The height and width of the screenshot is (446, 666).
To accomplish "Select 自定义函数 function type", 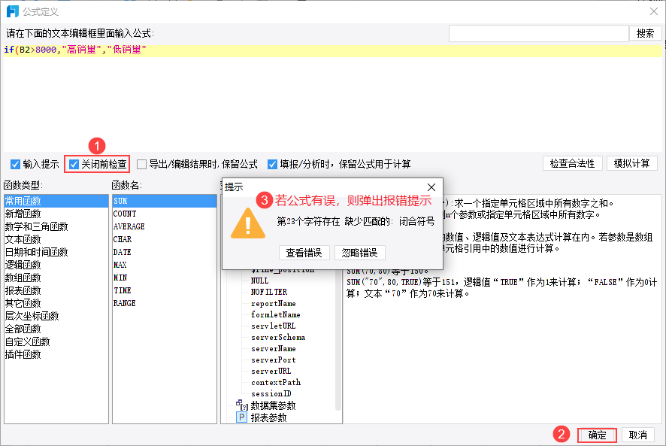I will 56,341.
